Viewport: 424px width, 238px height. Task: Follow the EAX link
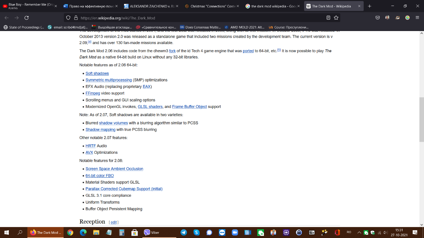(146, 87)
